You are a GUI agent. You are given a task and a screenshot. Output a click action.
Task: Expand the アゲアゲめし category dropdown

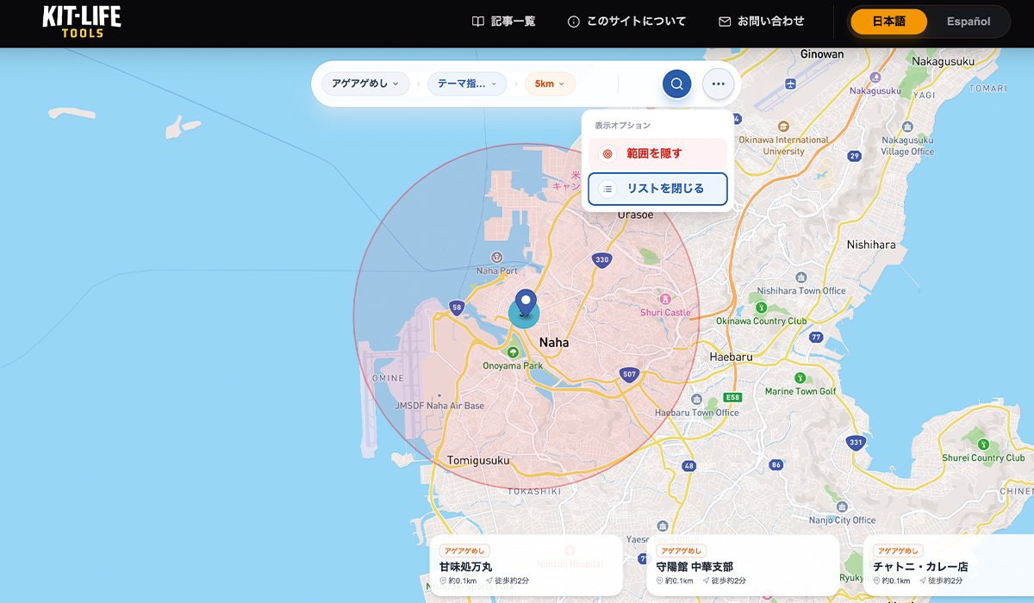(365, 84)
